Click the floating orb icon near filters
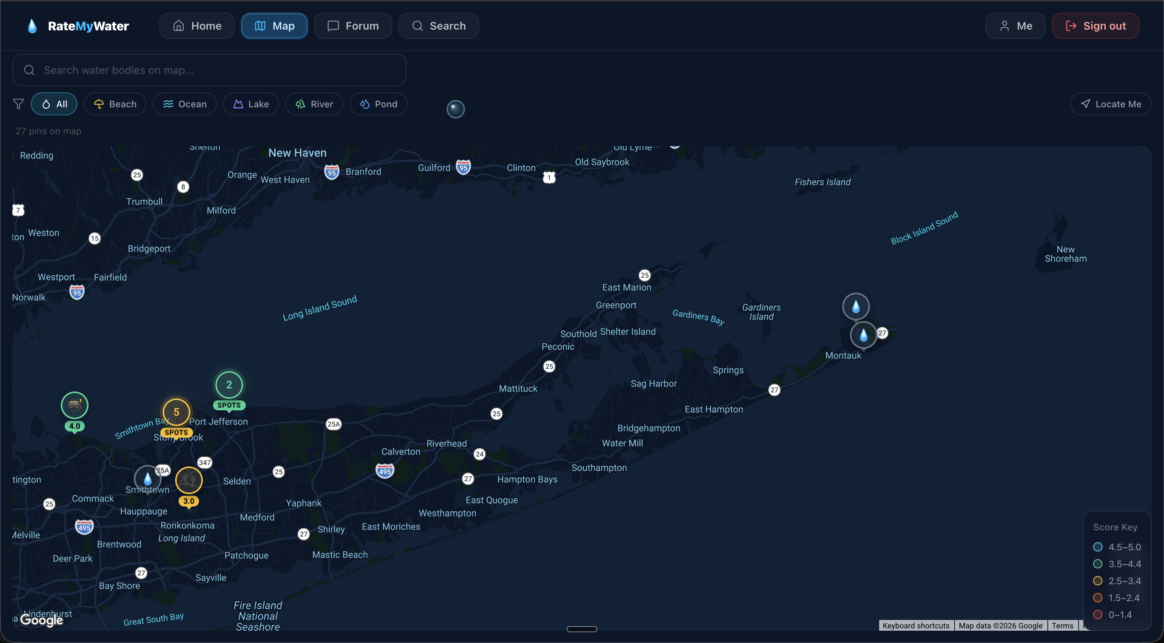Screen dimensions: 1164x643 click(455, 109)
